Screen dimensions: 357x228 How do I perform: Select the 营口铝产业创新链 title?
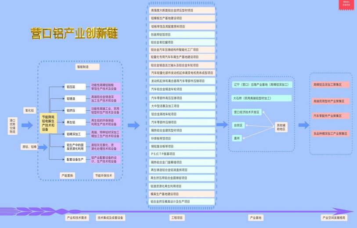74,34
